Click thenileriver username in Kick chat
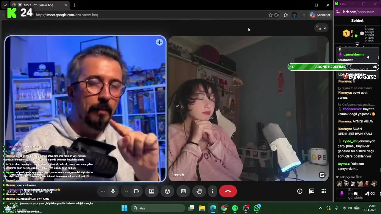Screen dimensions: 381x214 [352, 109]
